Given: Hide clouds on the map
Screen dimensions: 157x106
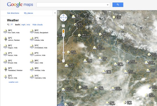Looking at the screenshot, I should coord(38,24).
